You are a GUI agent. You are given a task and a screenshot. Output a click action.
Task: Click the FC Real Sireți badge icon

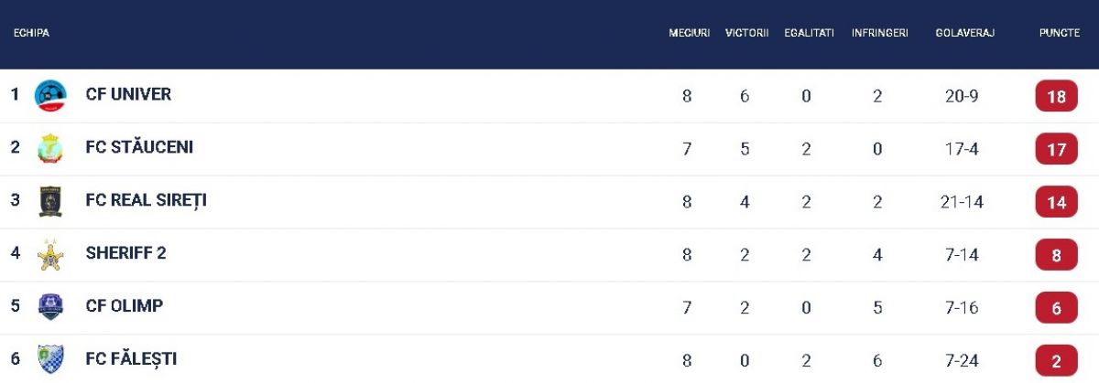pyautogui.click(x=50, y=201)
